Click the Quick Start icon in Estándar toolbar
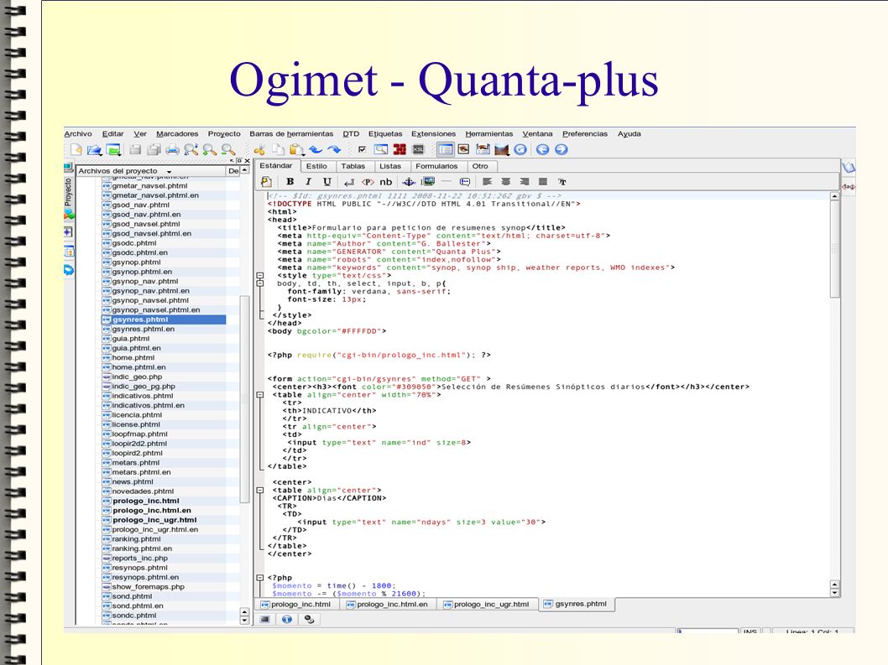888x665 pixels. [266, 182]
